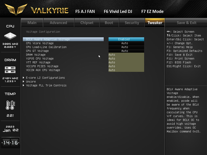Open the Chipset tab
The height and width of the screenshot is (155, 207).
87,23
